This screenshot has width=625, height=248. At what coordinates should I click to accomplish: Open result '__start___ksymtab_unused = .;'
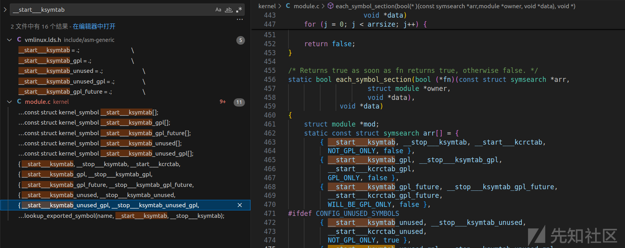click(126, 71)
